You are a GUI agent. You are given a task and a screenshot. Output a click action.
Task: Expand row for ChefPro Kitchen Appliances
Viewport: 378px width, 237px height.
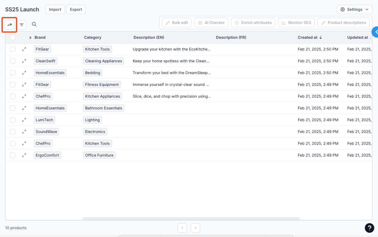tap(24, 96)
